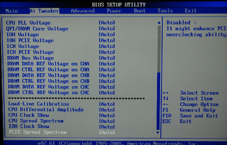The image size is (227, 145).
Task: Click the scrollbar up arrow
Action: click(159, 23)
